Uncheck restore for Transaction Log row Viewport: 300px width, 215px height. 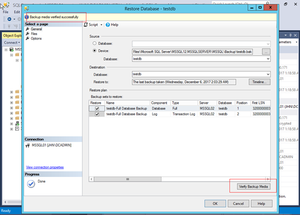[97, 114]
